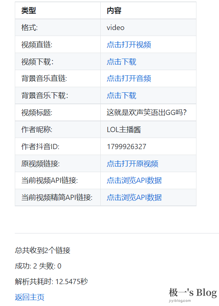The image size is (219, 306).
Task: Click the 极一's Blog watermark logo
Action: 192,295
